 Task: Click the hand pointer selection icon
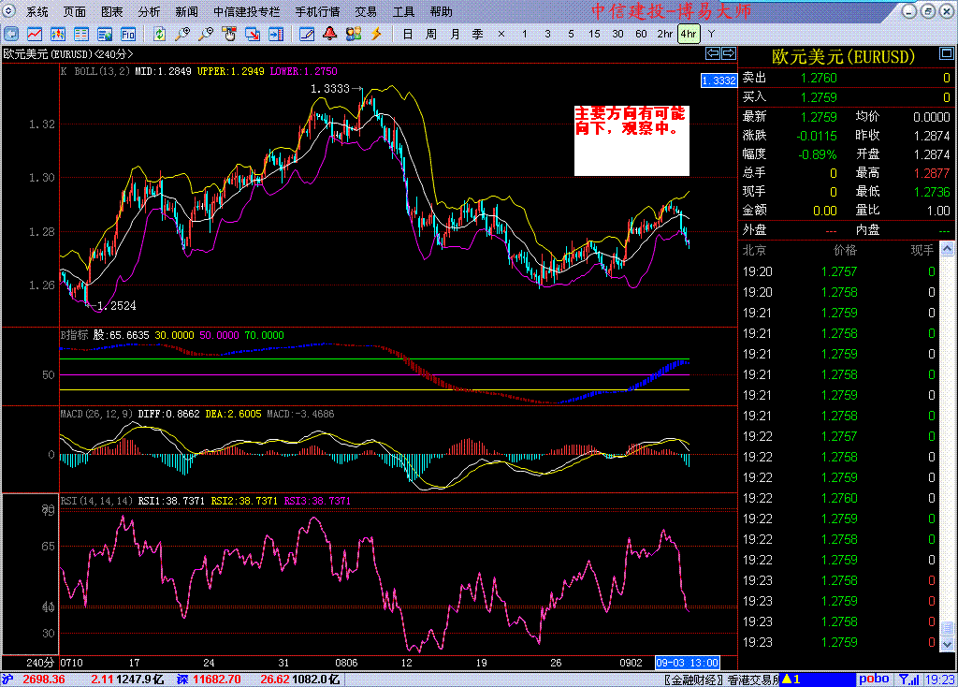tap(229, 34)
